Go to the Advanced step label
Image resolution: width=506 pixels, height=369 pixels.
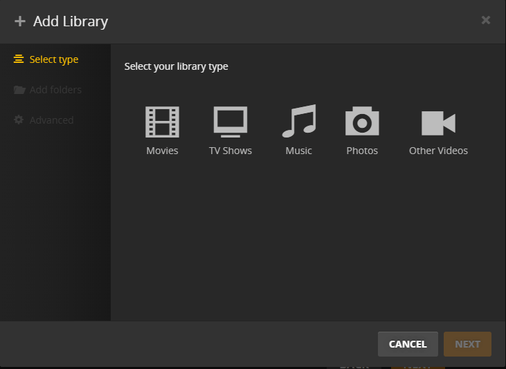click(51, 120)
